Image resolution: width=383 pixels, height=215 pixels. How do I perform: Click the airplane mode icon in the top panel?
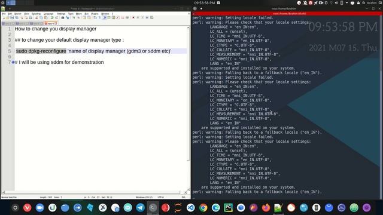(315, 3)
